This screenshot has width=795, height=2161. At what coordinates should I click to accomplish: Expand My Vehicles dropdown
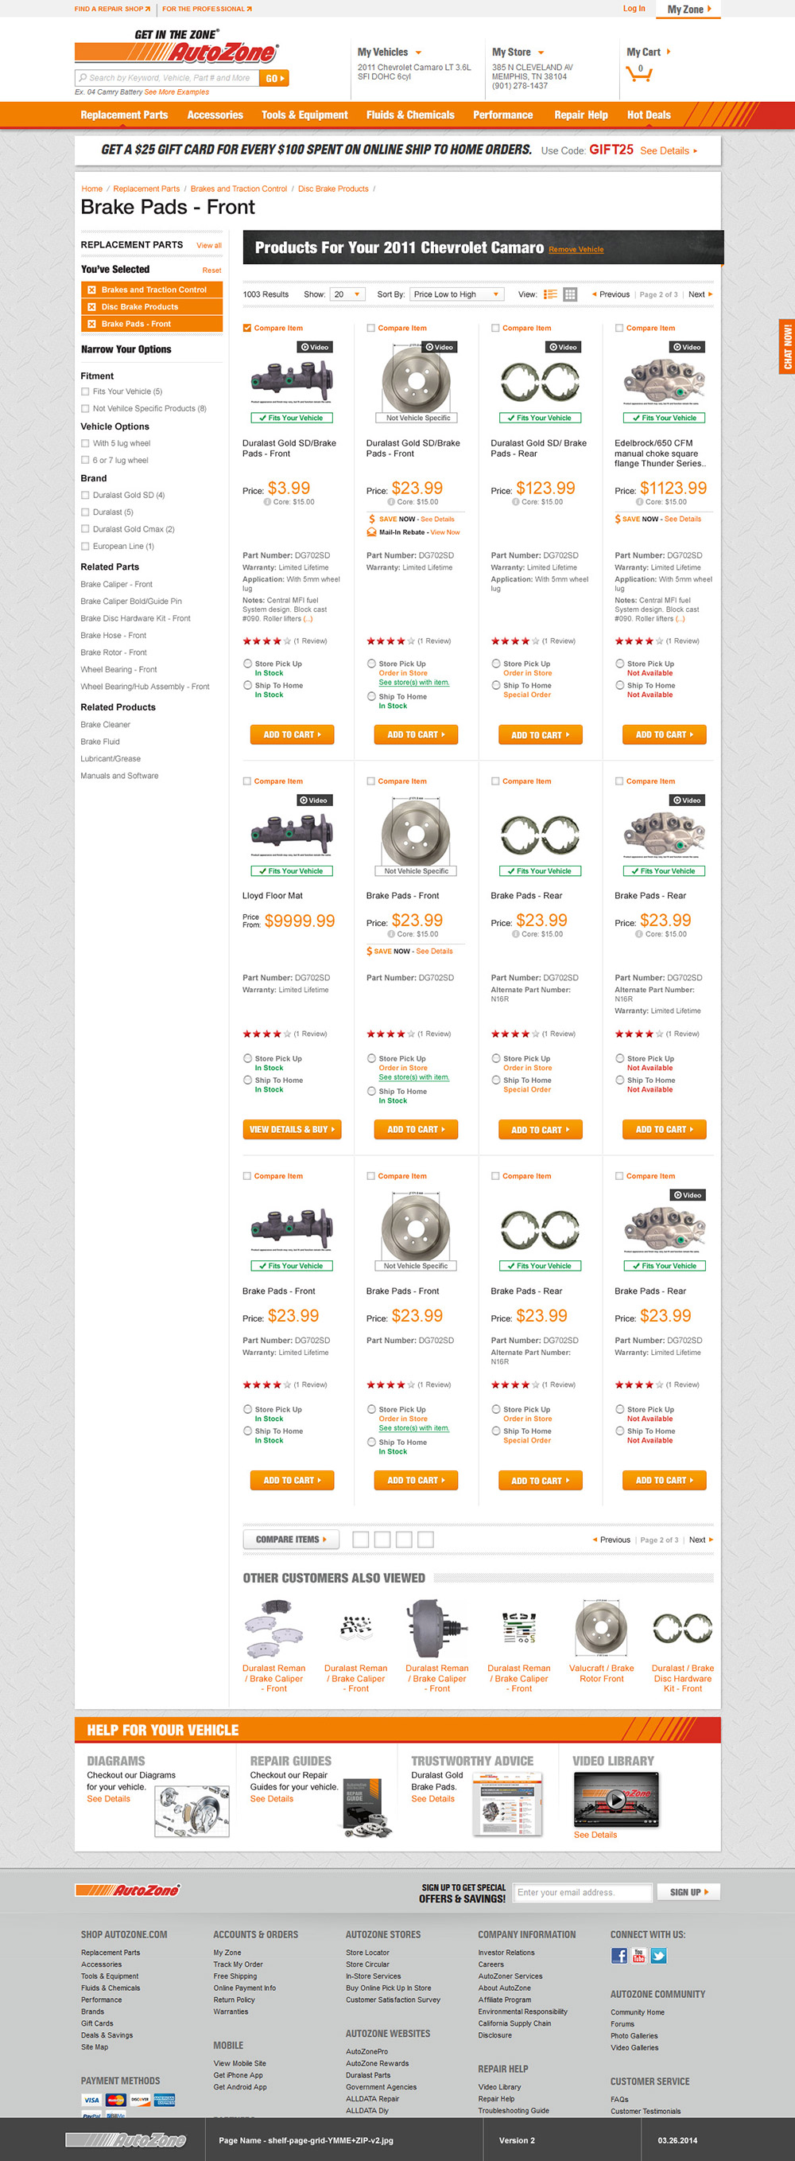pos(418,53)
